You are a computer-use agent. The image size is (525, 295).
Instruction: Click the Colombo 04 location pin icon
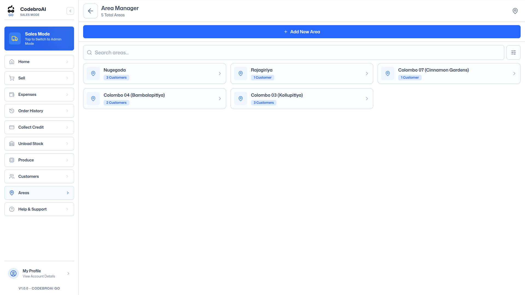point(93,99)
